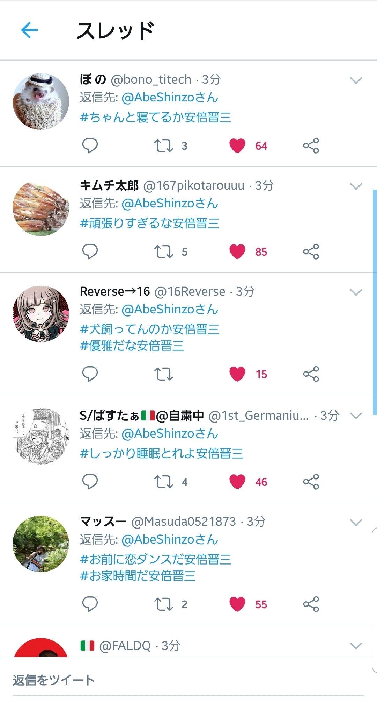Toggle the like on キムチ太郎's tweet

pos(237,251)
